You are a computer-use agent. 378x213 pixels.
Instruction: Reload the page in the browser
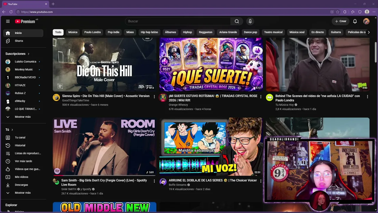point(11,12)
